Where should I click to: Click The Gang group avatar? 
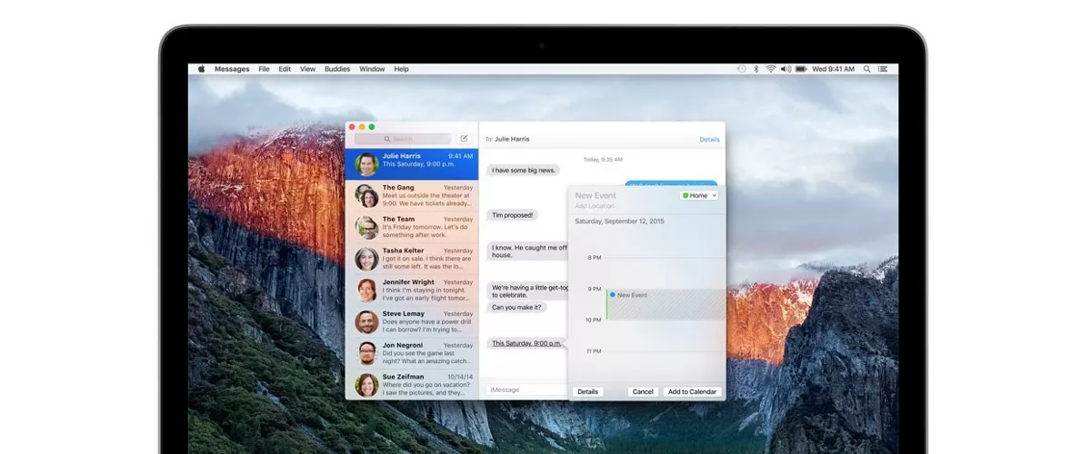(x=366, y=196)
